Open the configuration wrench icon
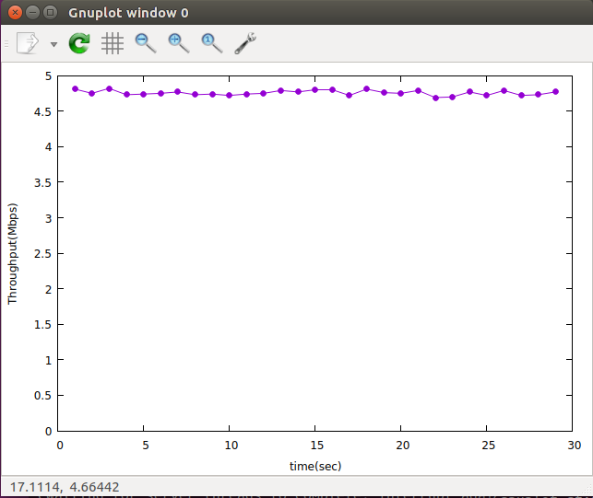593x498 pixels. click(x=245, y=43)
